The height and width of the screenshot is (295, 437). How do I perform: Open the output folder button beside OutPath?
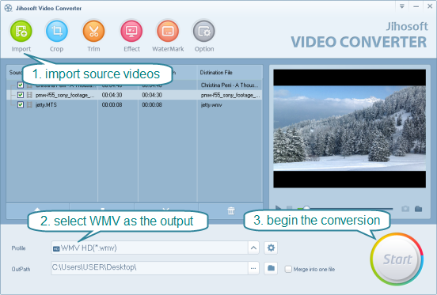click(271, 268)
